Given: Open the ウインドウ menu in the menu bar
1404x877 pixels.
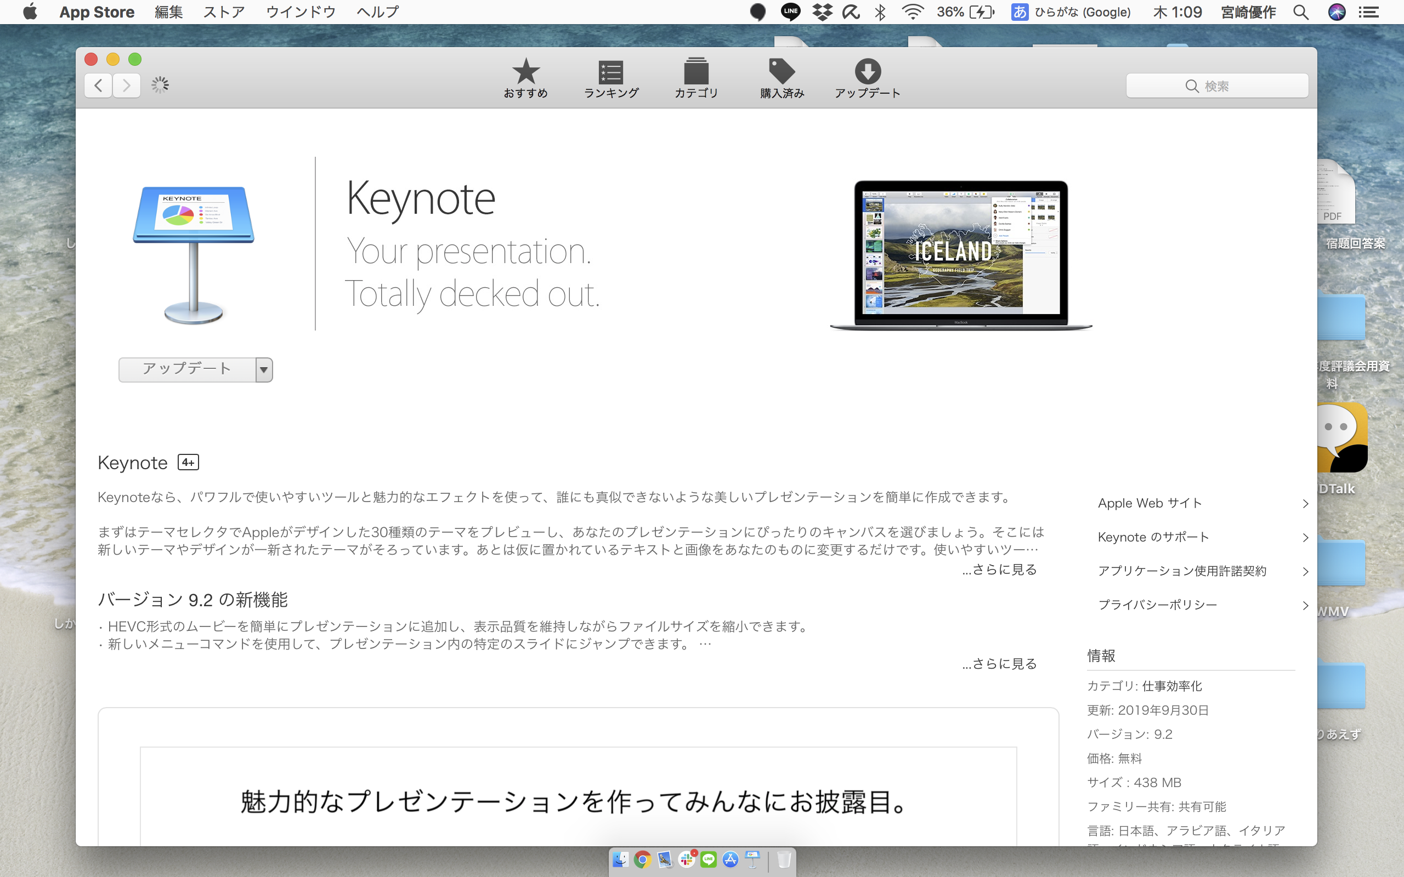Looking at the screenshot, I should click(301, 12).
